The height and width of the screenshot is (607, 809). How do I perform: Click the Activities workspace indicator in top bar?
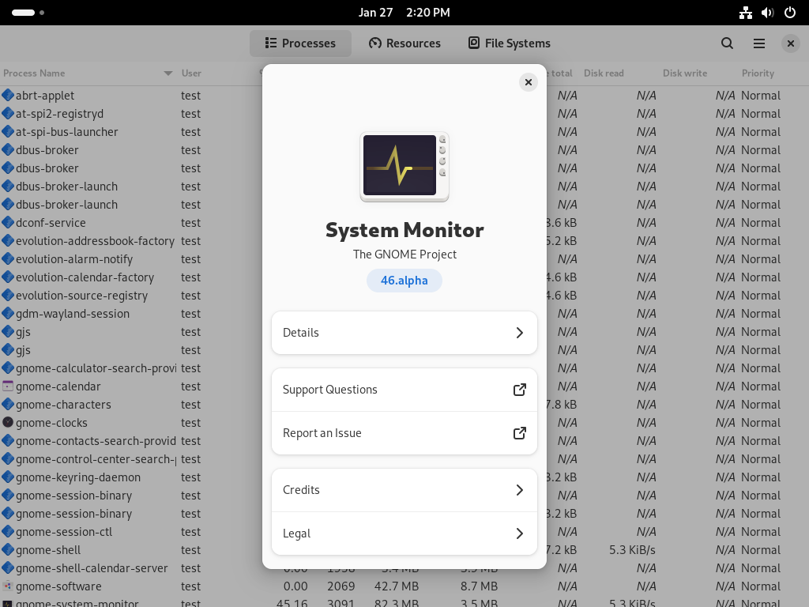(x=28, y=13)
